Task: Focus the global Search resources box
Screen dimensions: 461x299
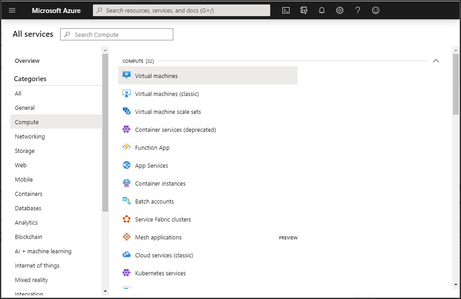Action: coord(181,10)
